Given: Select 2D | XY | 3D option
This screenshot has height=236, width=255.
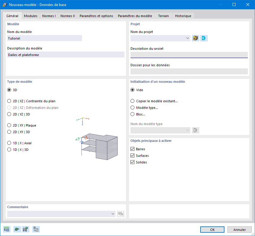Looking at the screenshot, I should 9,132.
